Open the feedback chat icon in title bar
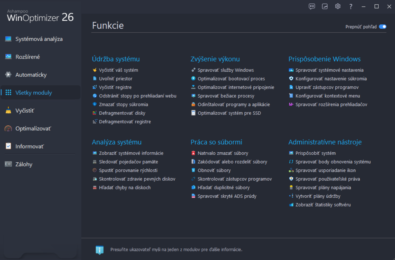Viewport: 395px width, 260px height. point(312,6)
